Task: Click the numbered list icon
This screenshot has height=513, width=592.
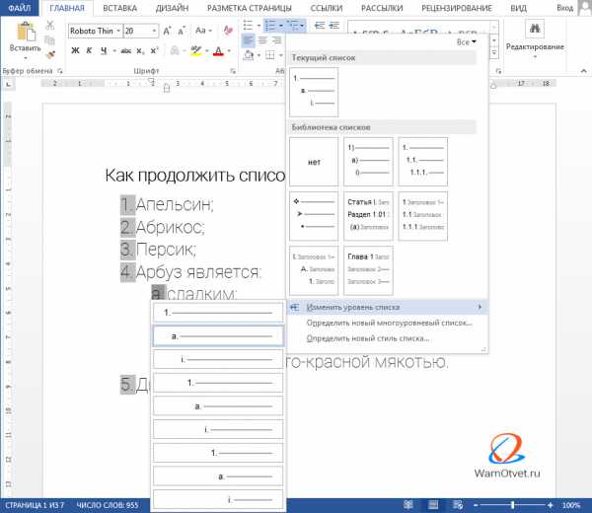Action: [x=270, y=26]
